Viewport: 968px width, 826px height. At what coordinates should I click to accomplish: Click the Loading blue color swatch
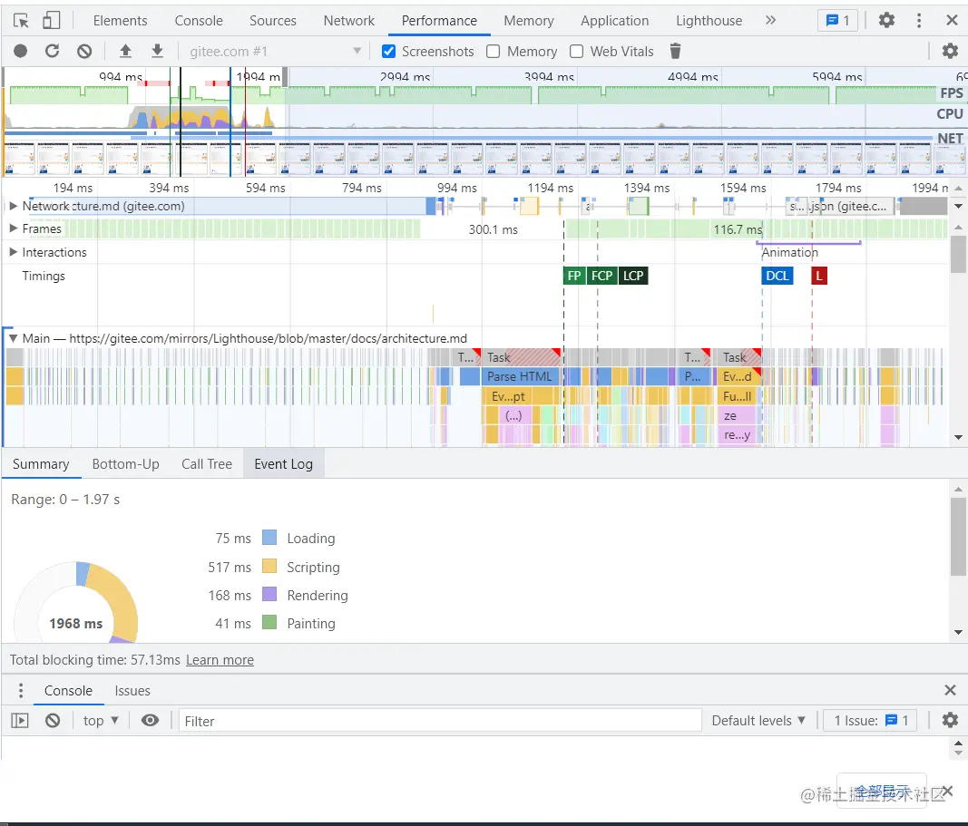click(269, 538)
